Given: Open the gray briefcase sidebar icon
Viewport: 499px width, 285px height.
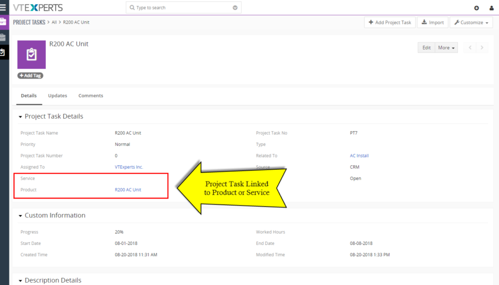Looking at the screenshot, I should (x=3, y=37).
